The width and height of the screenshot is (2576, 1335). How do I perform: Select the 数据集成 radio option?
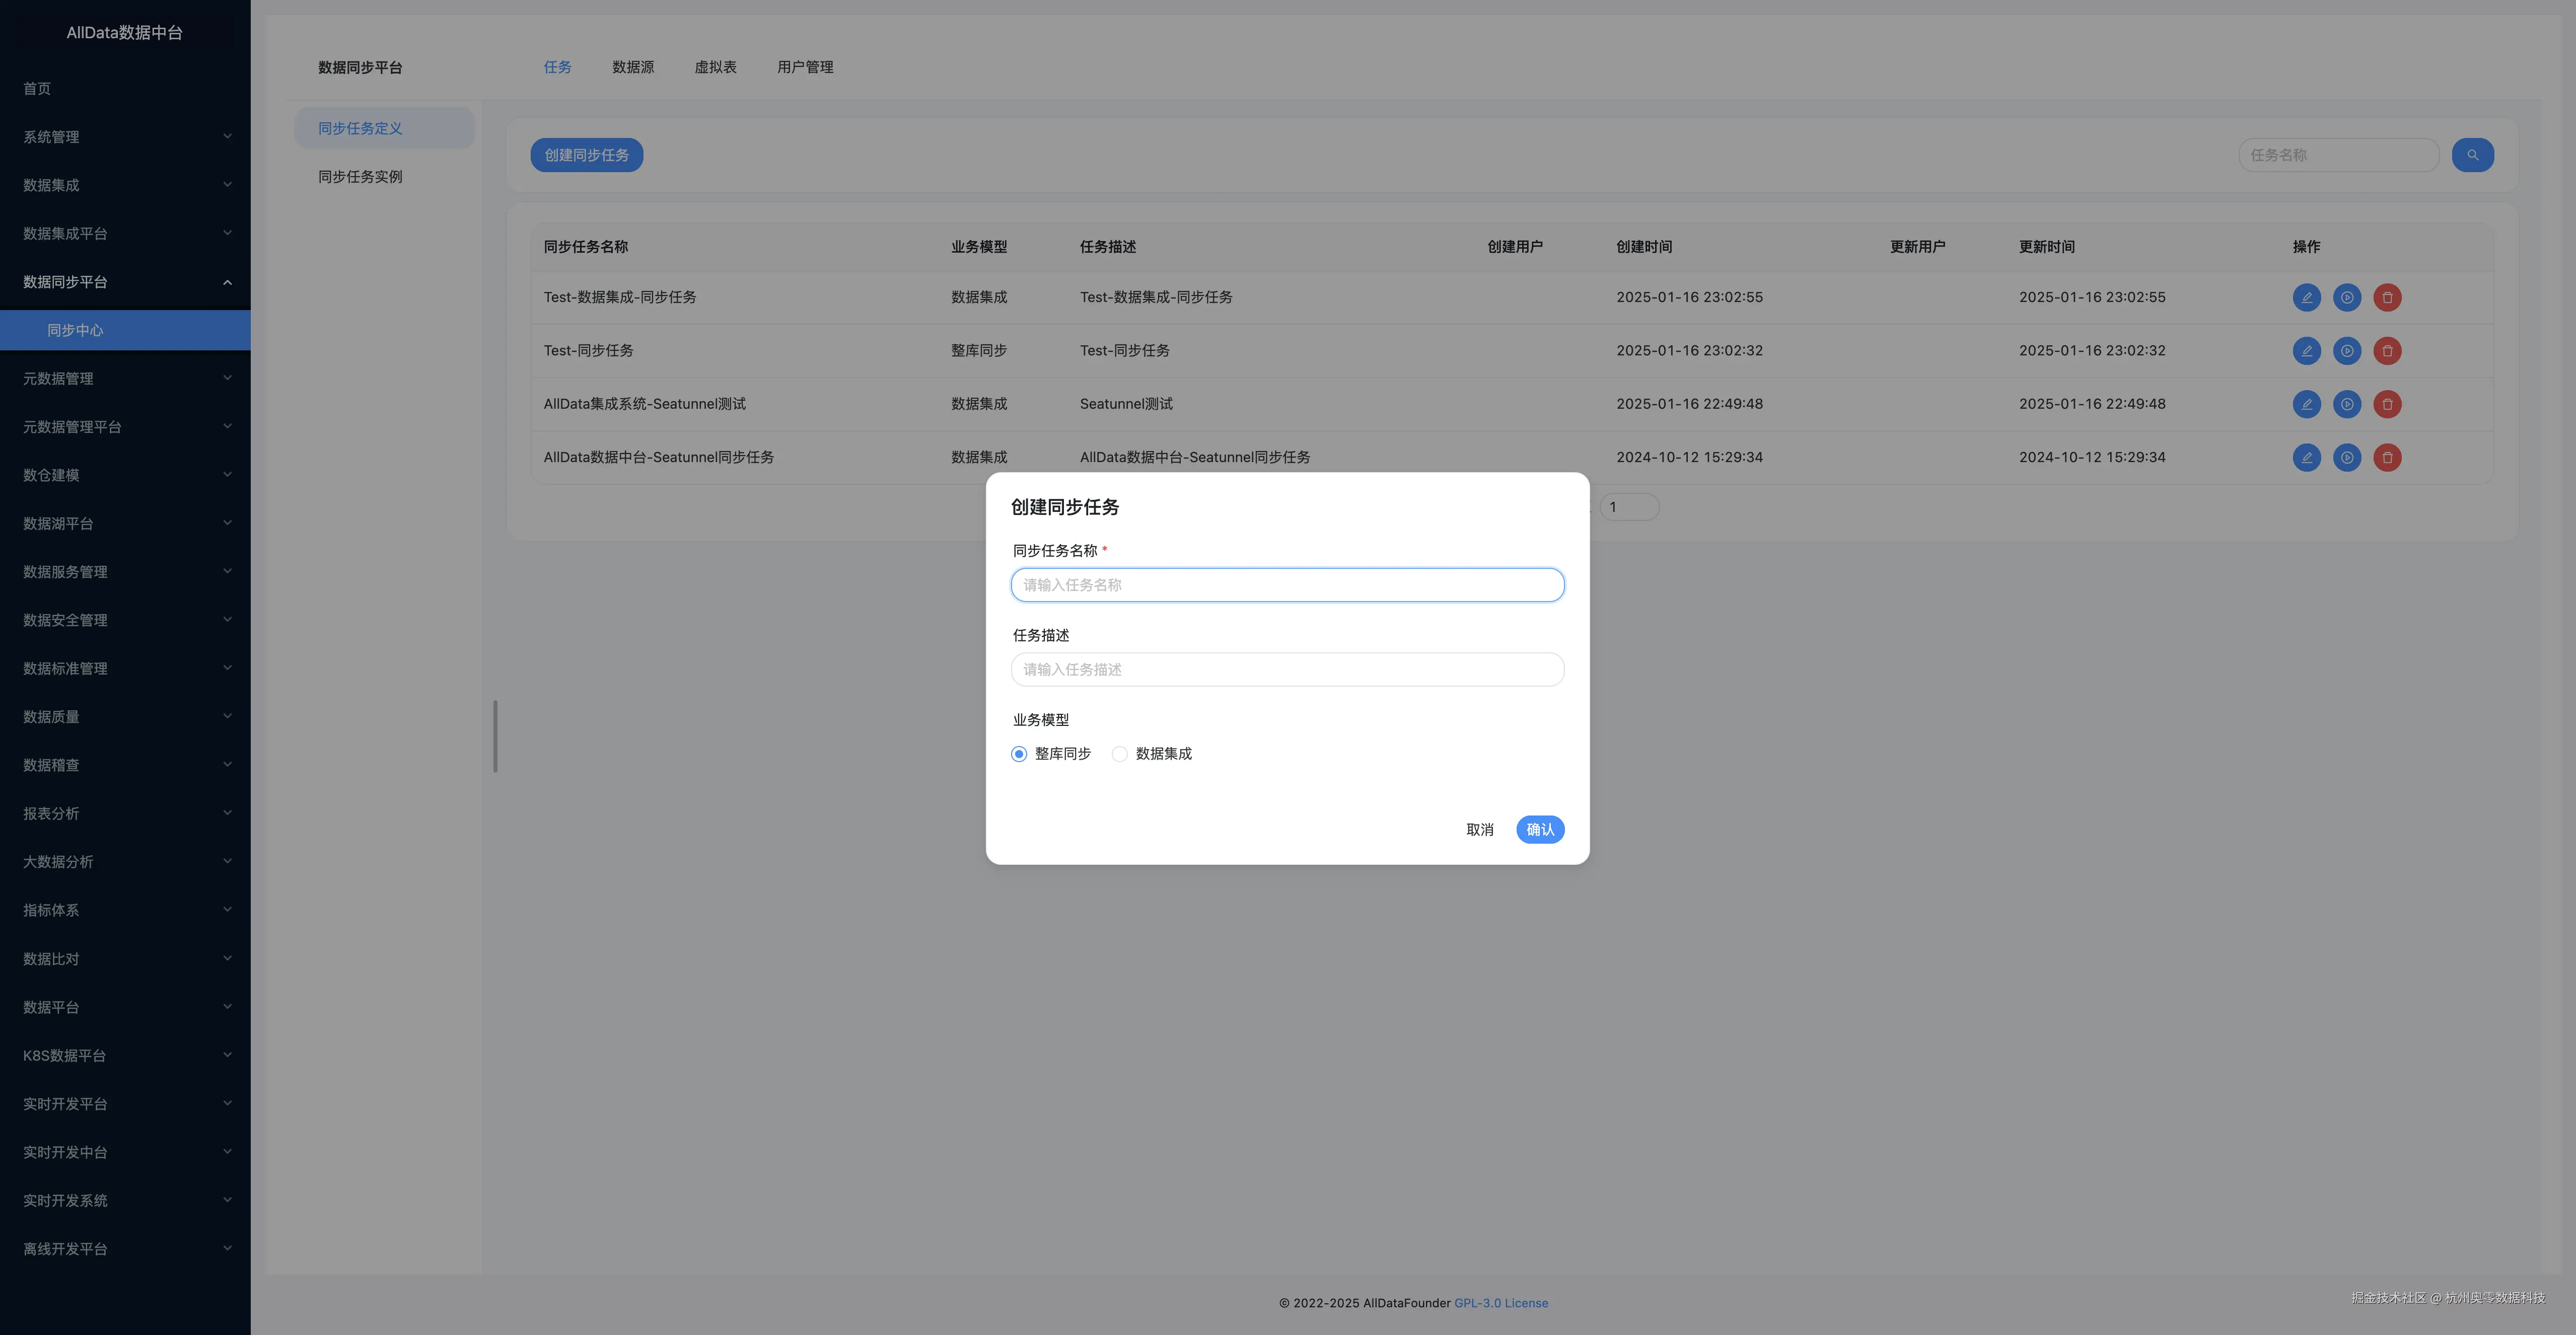[1120, 754]
